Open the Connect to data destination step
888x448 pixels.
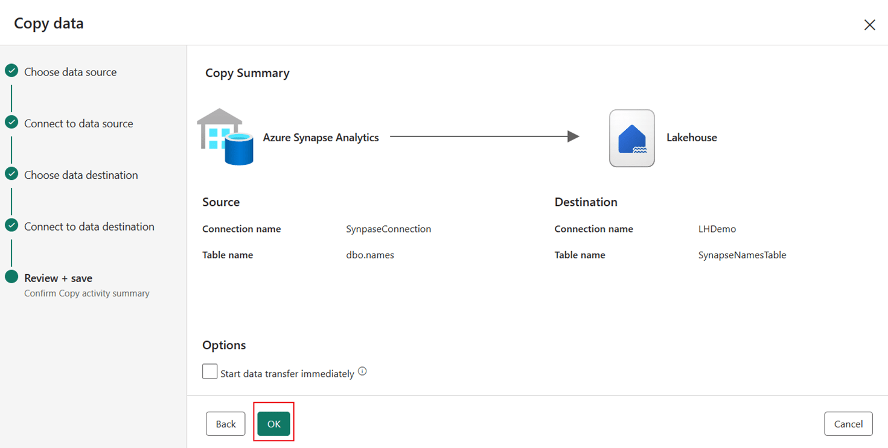pos(89,226)
